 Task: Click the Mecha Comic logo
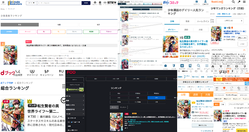[170, 2]
